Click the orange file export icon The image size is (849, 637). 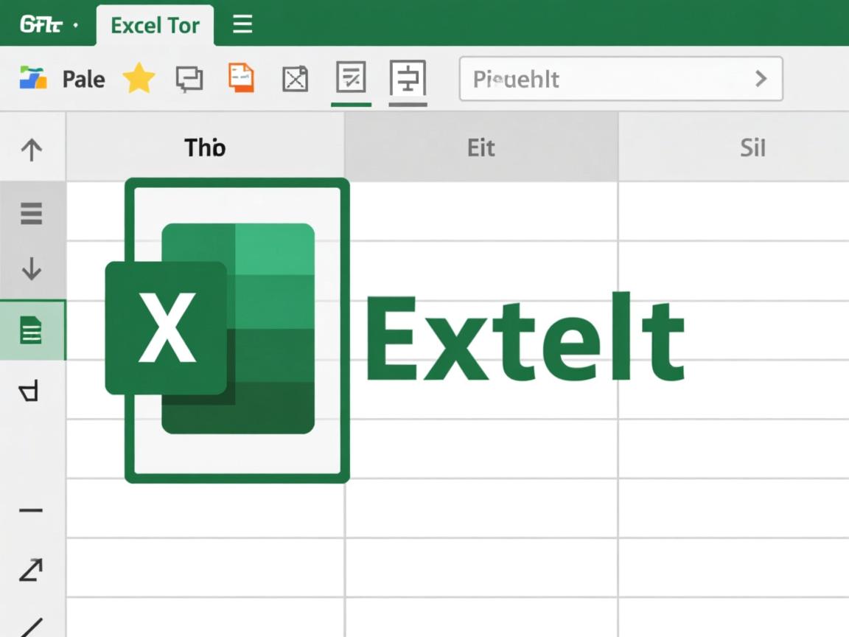coord(241,77)
